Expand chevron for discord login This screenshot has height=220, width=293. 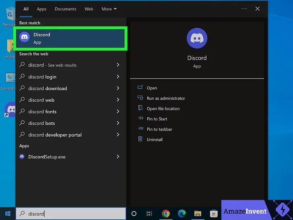(x=118, y=77)
